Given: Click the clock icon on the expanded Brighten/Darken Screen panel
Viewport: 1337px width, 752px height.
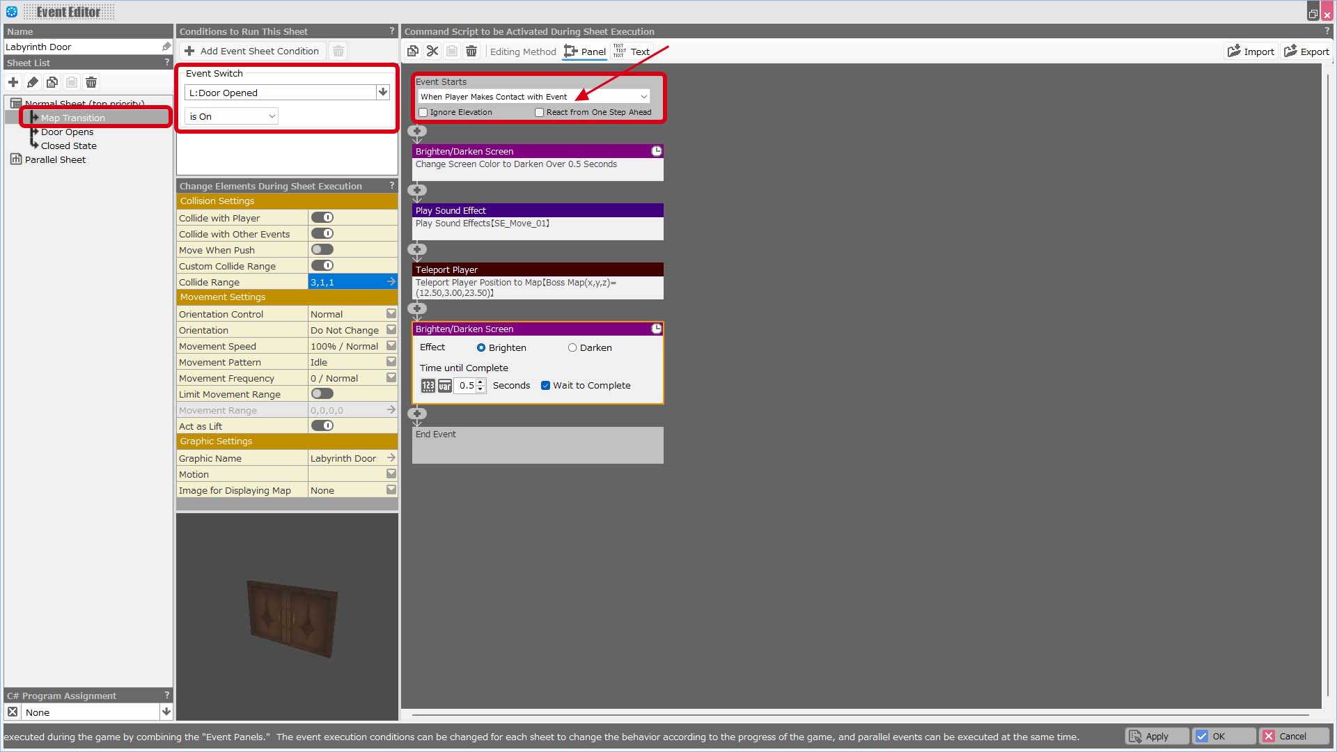Looking at the screenshot, I should (656, 329).
